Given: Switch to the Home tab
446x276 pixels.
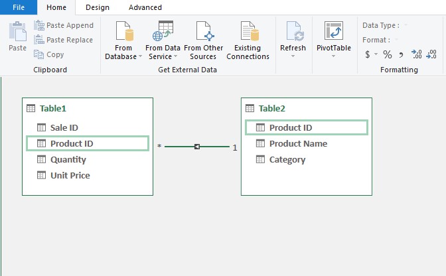Looking at the screenshot, I should (56, 7).
